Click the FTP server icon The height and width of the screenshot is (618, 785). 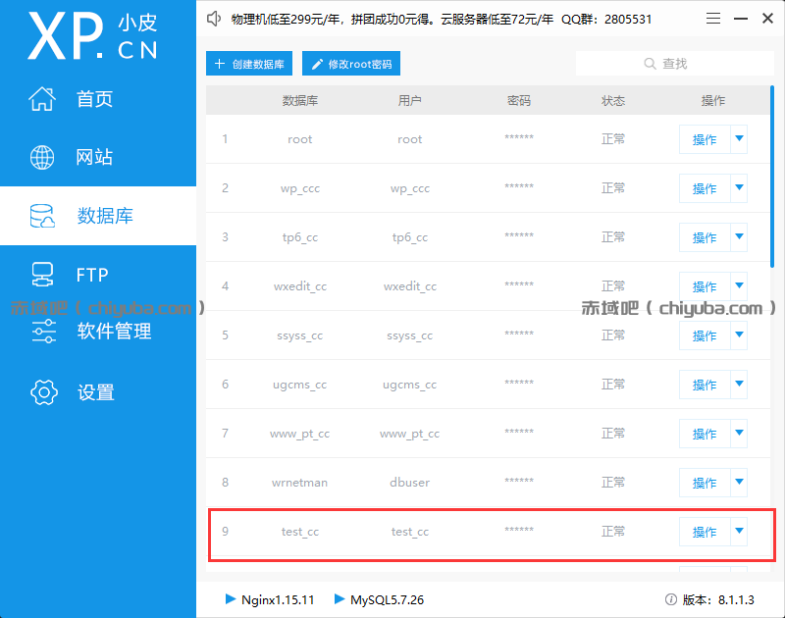(x=42, y=275)
